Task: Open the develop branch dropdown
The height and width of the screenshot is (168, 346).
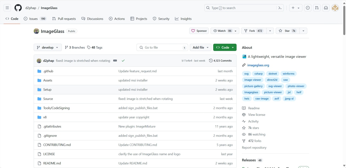Action: tap(48, 47)
